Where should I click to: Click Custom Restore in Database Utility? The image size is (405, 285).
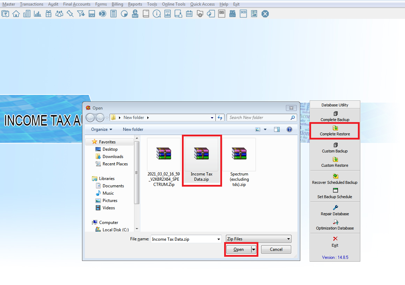pyautogui.click(x=335, y=162)
